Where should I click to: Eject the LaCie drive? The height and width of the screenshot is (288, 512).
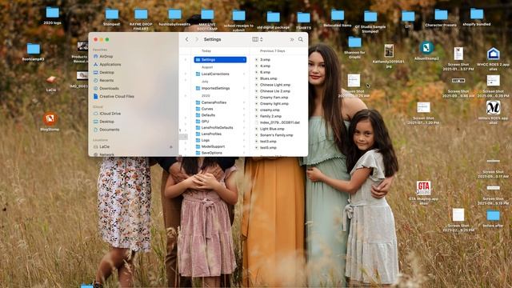tap(170, 147)
